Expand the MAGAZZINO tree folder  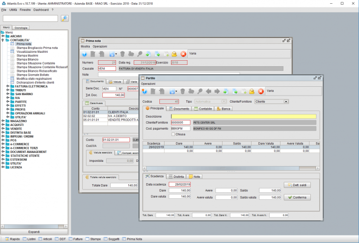[3, 120]
